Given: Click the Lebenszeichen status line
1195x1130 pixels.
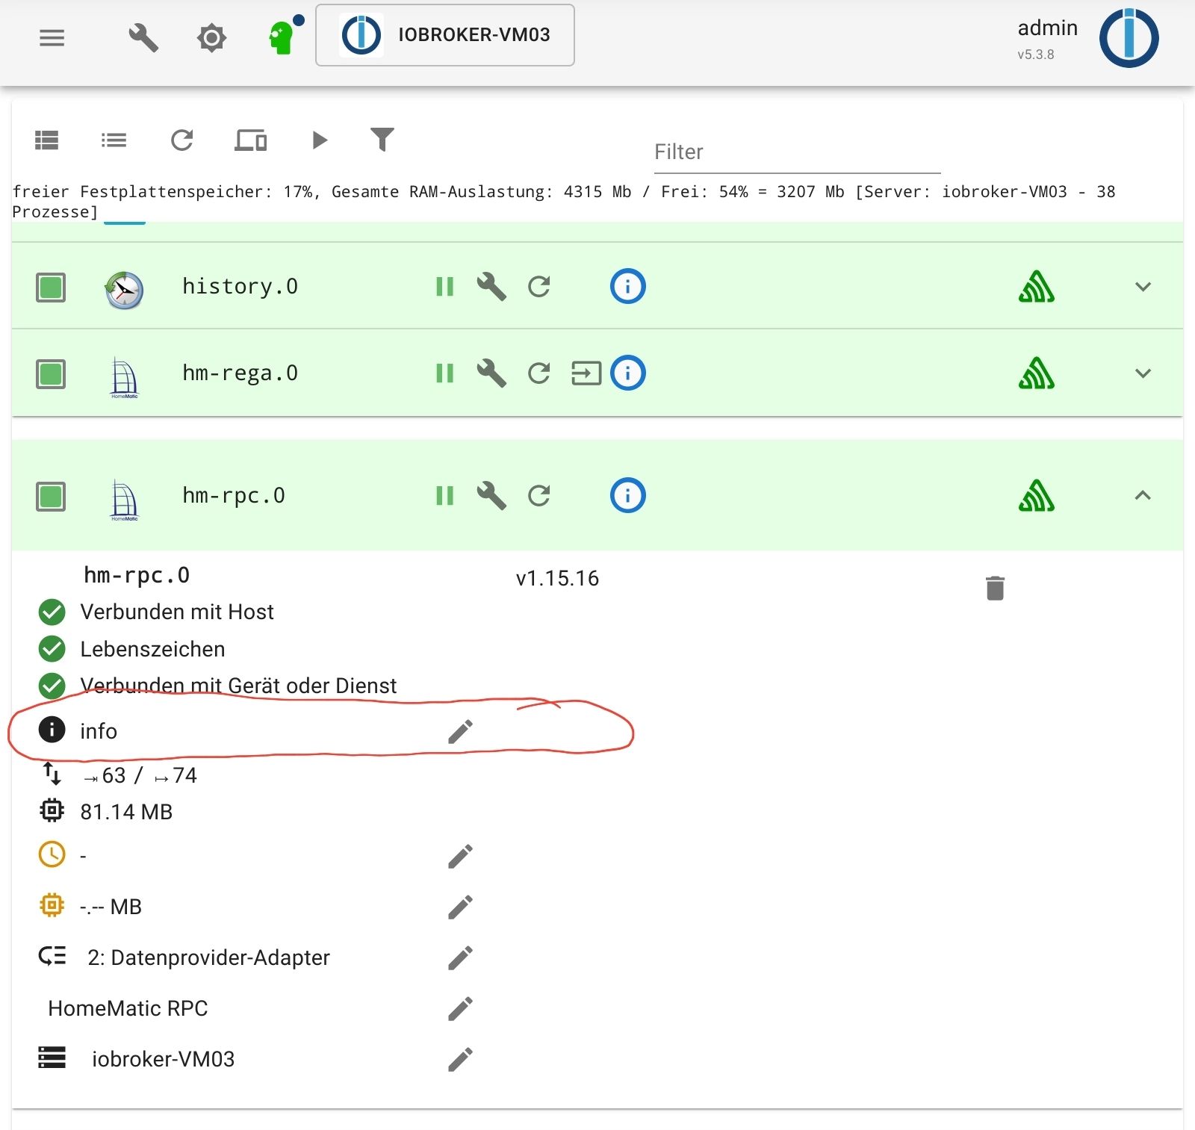Looking at the screenshot, I should click(152, 650).
